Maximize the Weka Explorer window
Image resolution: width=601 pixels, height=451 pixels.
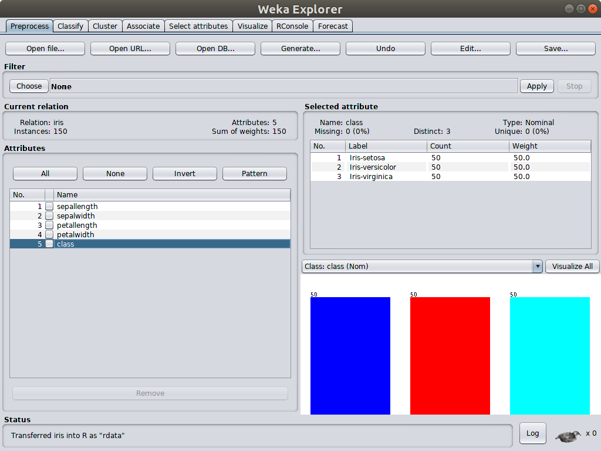(581, 9)
